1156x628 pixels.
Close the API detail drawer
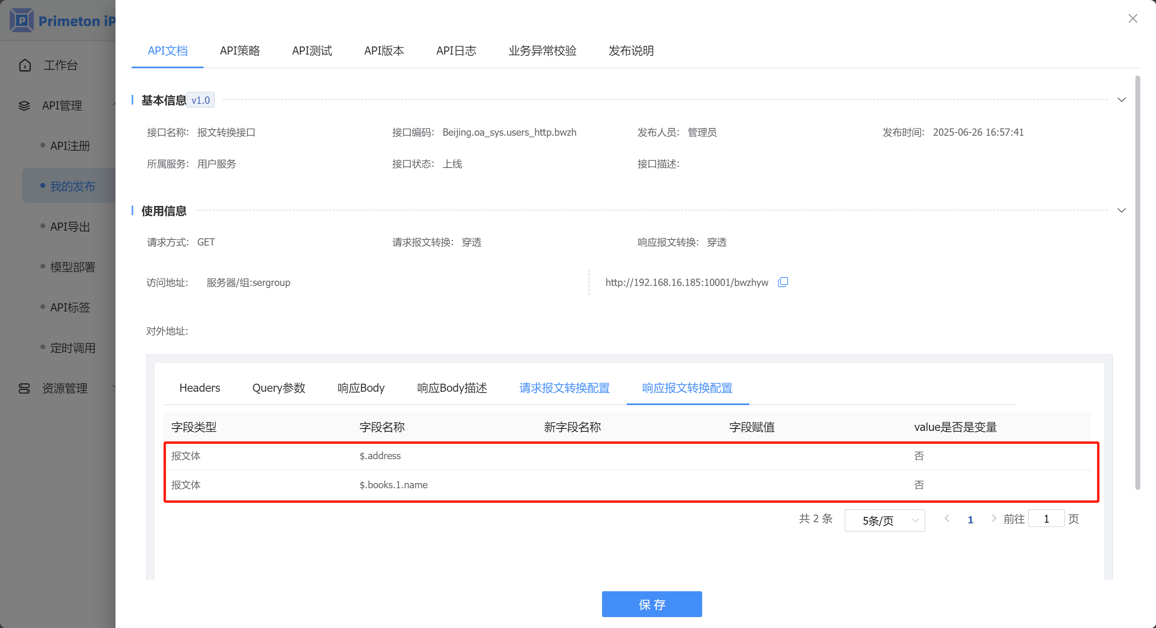(1133, 19)
